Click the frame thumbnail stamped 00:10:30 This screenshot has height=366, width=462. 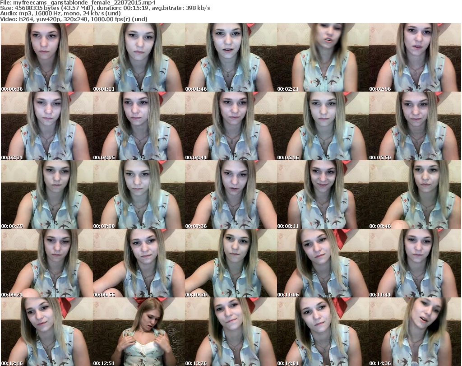pos(231,263)
